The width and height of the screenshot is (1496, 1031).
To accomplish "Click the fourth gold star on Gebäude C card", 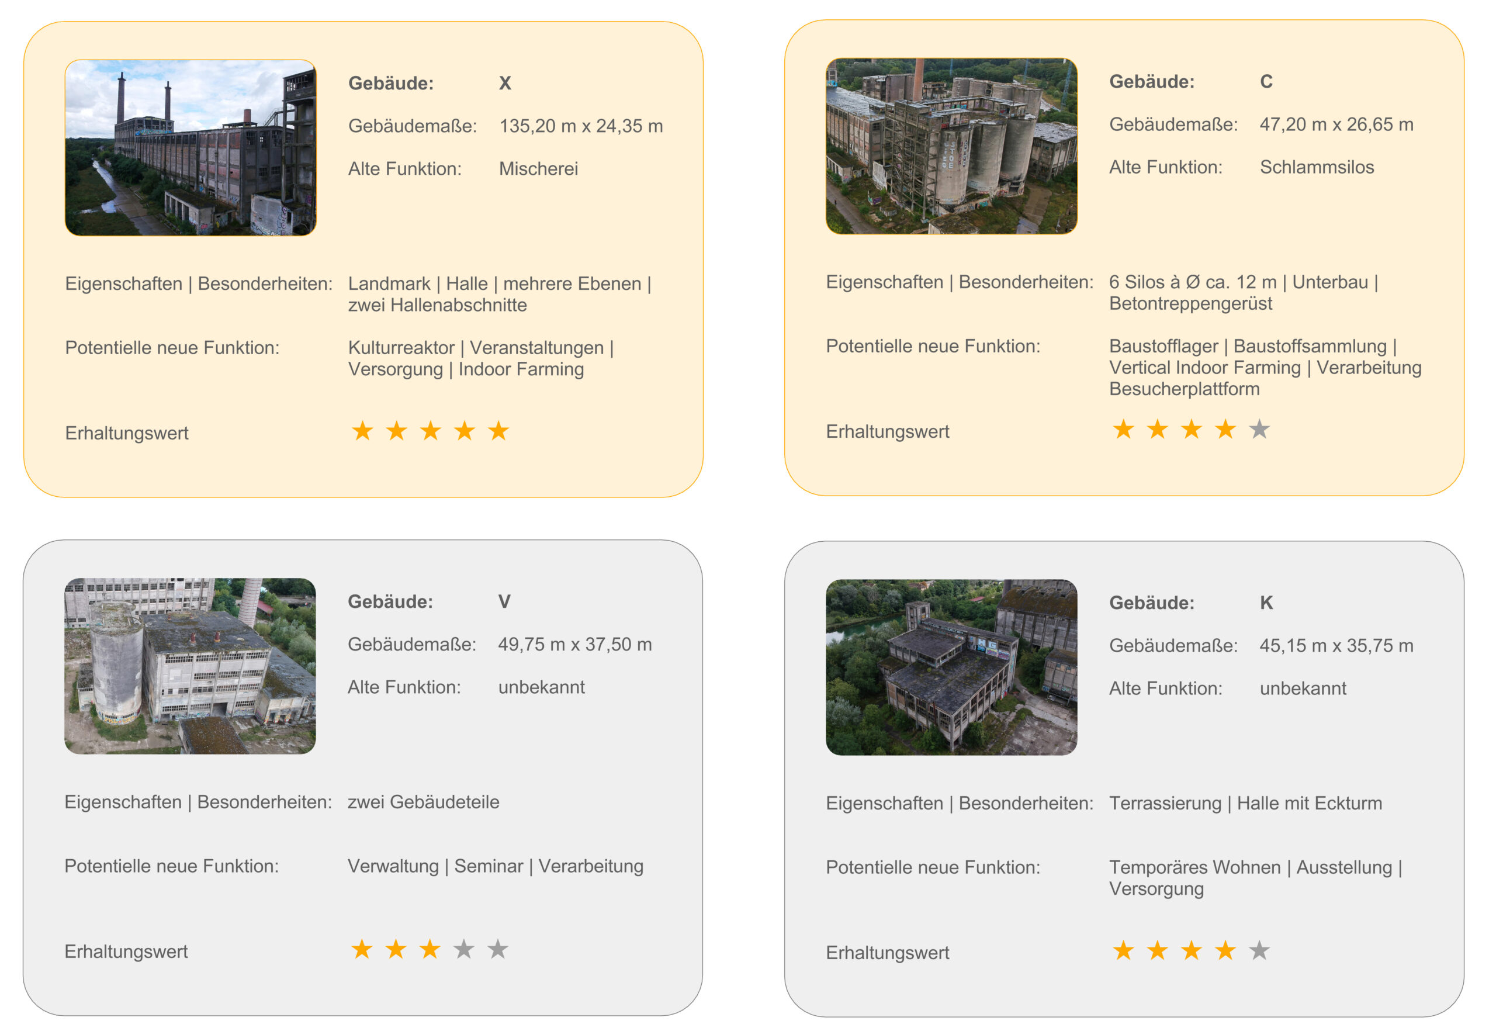I will click(1225, 430).
